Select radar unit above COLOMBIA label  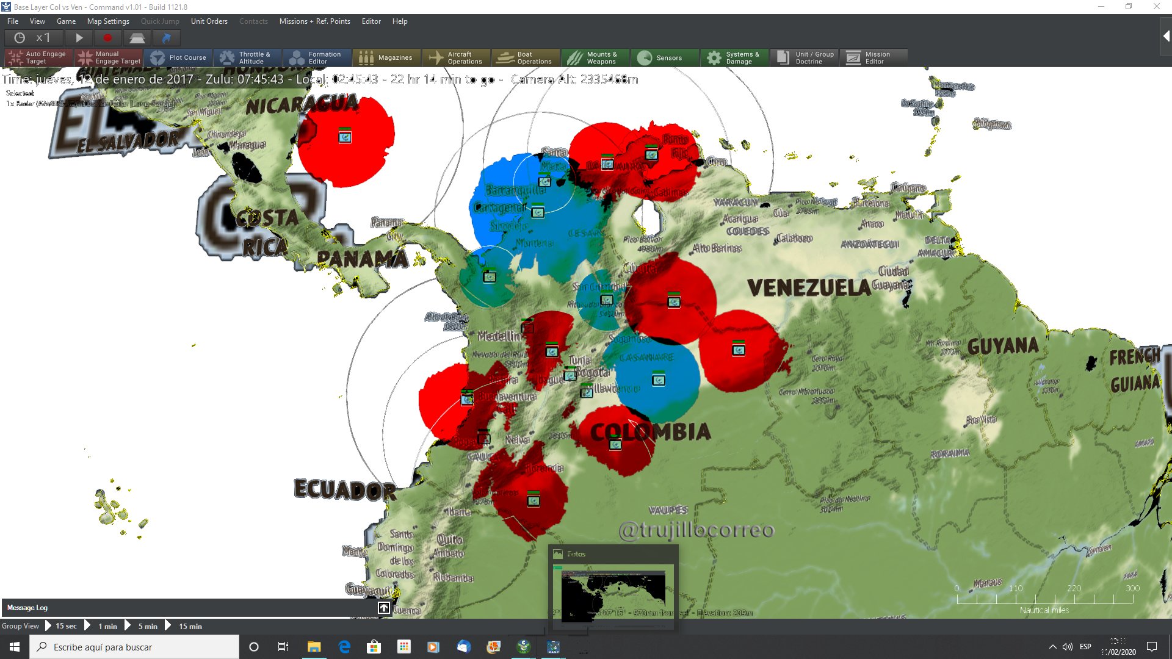pyautogui.click(x=615, y=444)
